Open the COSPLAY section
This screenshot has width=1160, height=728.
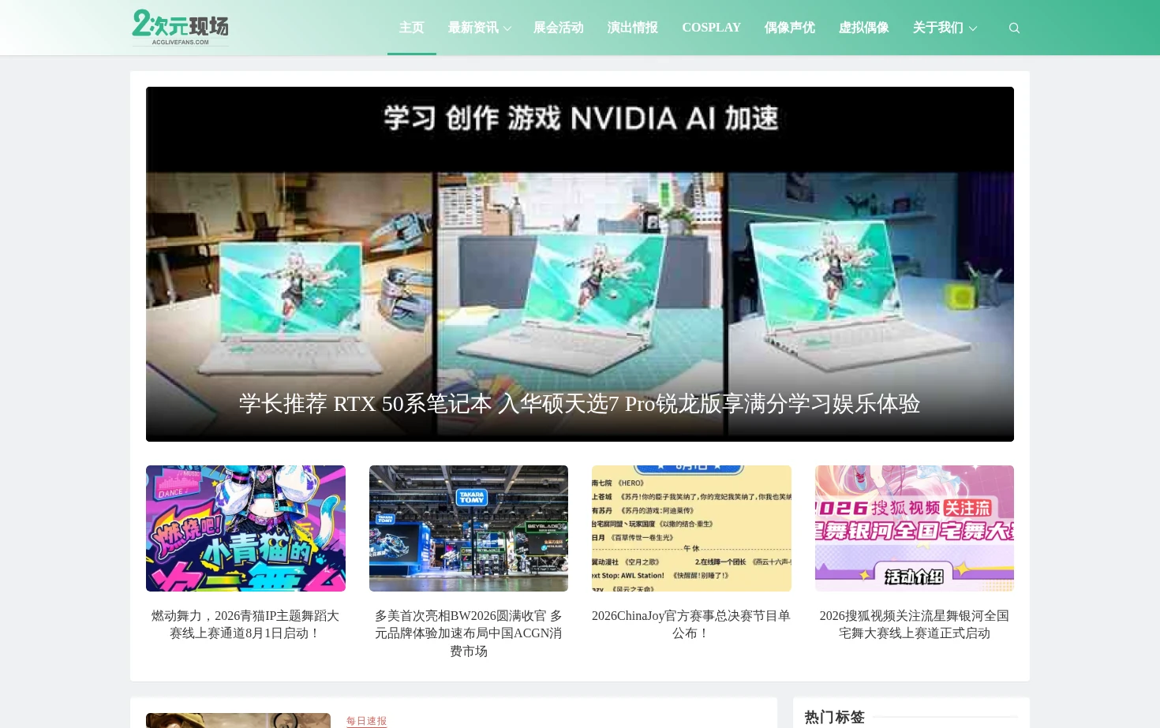coord(711,28)
